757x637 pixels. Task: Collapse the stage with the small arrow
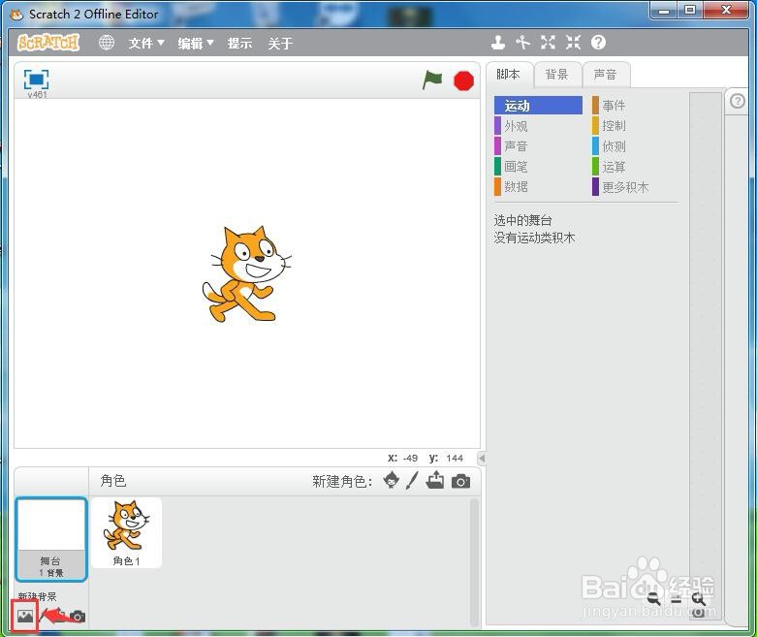pyautogui.click(x=482, y=458)
